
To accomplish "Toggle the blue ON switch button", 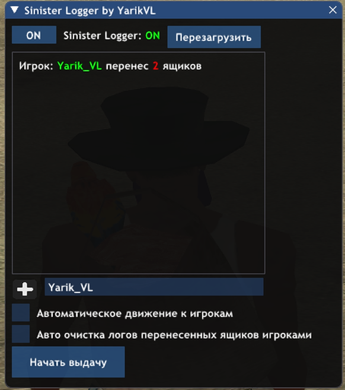I will [34, 35].
